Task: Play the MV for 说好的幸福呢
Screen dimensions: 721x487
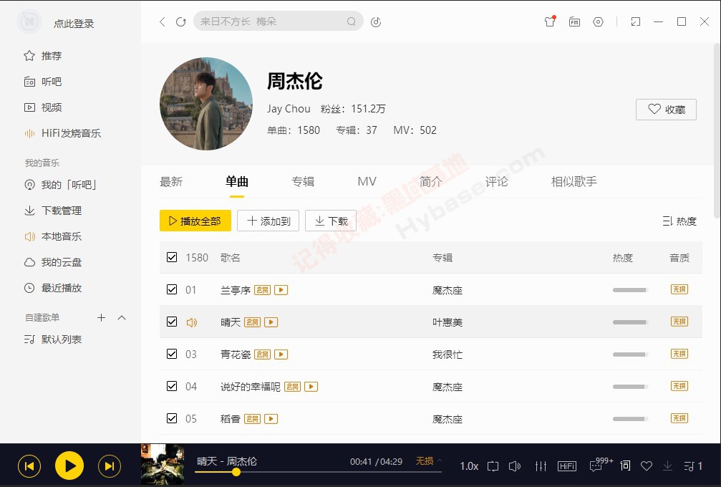Action: click(x=311, y=387)
